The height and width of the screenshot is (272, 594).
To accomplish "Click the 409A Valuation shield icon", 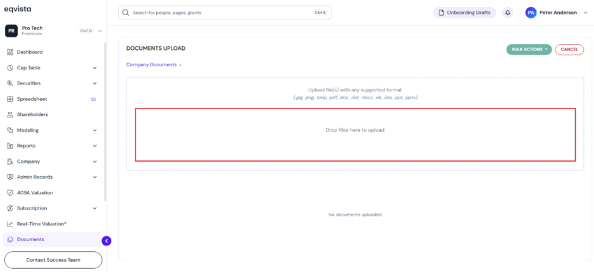I will click(10, 192).
